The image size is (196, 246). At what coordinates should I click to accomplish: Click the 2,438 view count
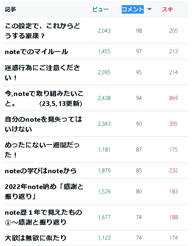click(x=104, y=98)
